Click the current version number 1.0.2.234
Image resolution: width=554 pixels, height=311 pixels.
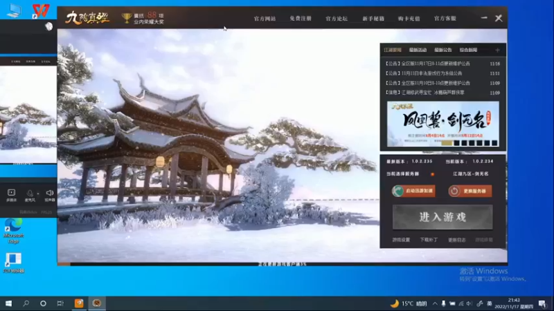483,162
